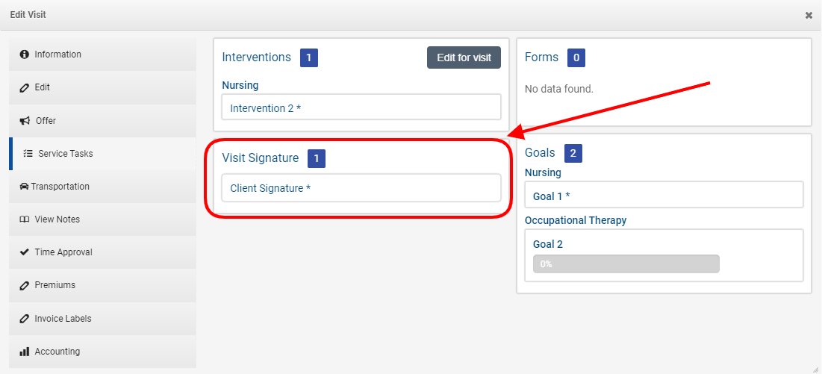This screenshot has width=822, height=374.
Task: Click the Visit Signature count badge
Action: pyautogui.click(x=316, y=158)
